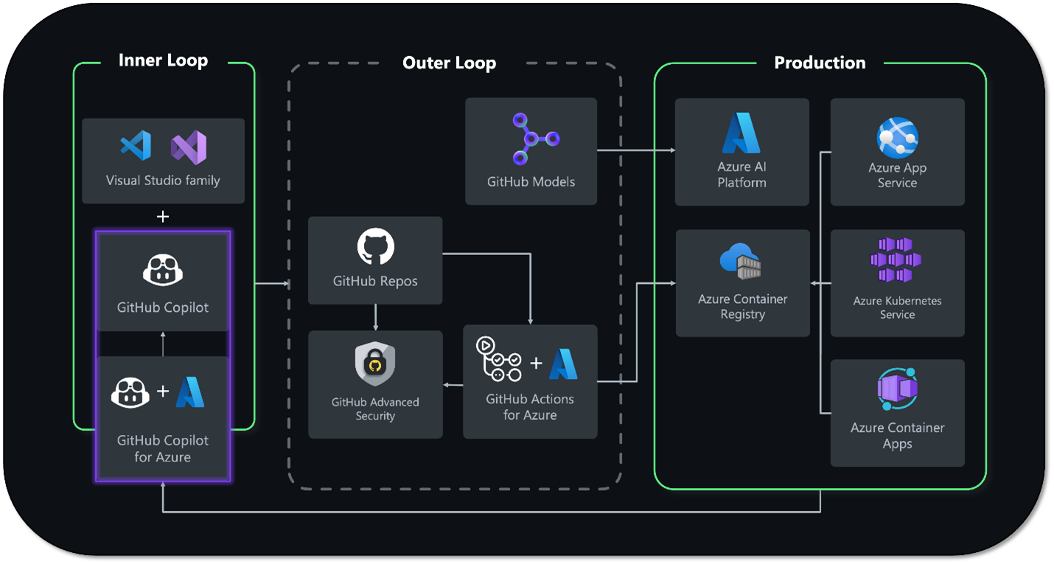
Task: Click the "Production" heading
Action: point(820,63)
